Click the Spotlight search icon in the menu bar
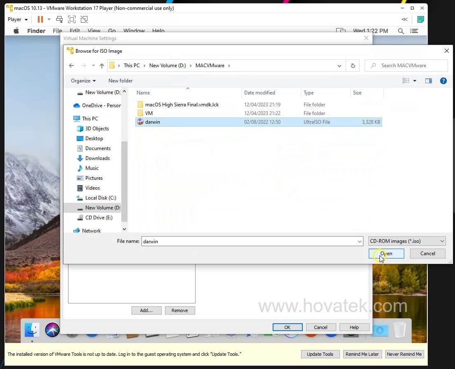Viewport: 455px width, 369px height. pos(400,31)
